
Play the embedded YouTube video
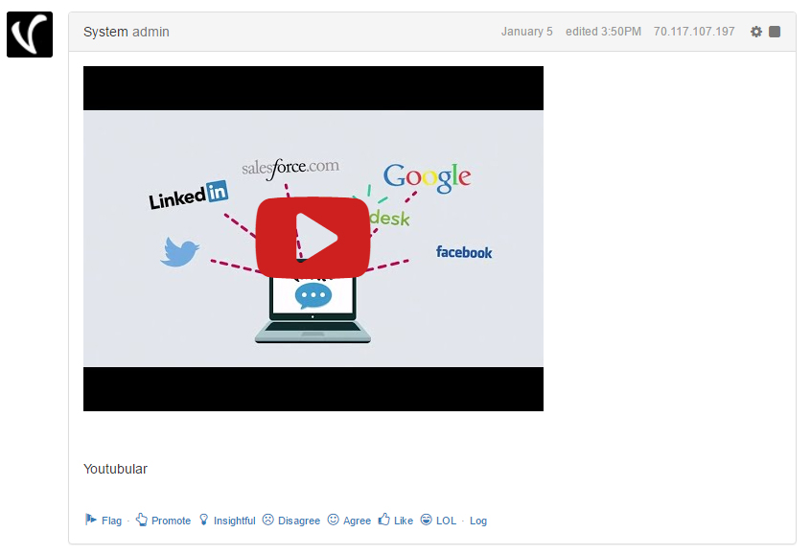(x=313, y=238)
